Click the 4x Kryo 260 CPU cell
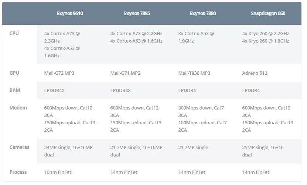This screenshot has width=307, height=185. click(x=266, y=37)
